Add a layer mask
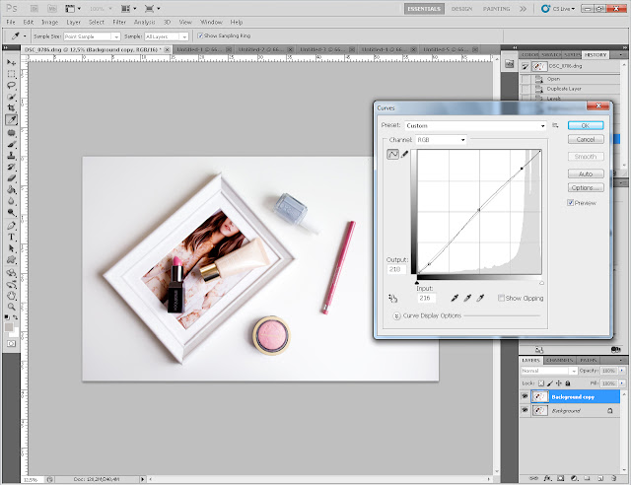Image resolution: width=631 pixels, height=485 pixels. pos(561,478)
